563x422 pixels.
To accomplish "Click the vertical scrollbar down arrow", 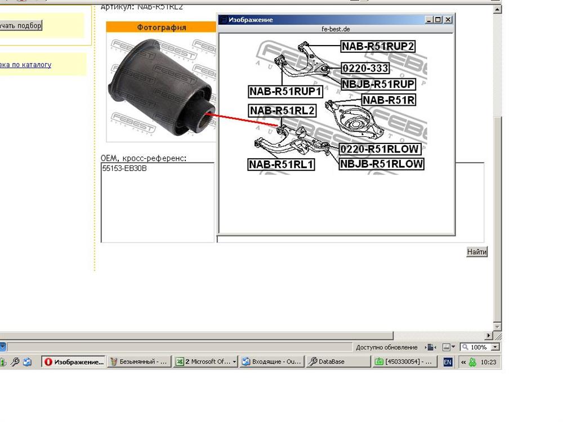I will (x=497, y=326).
